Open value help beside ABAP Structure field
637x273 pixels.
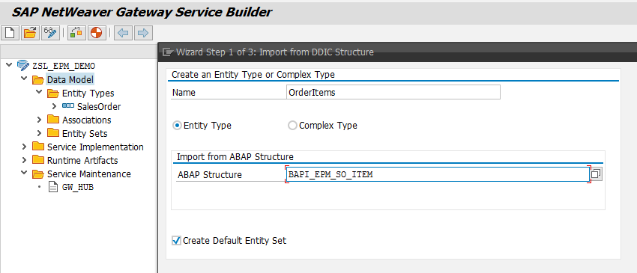point(597,174)
